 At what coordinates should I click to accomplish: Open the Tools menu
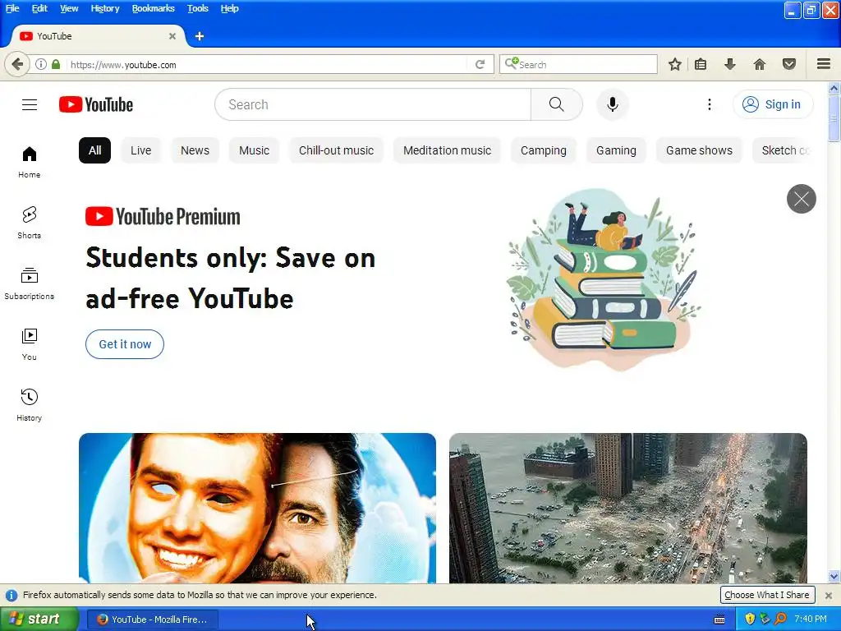[x=197, y=8]
